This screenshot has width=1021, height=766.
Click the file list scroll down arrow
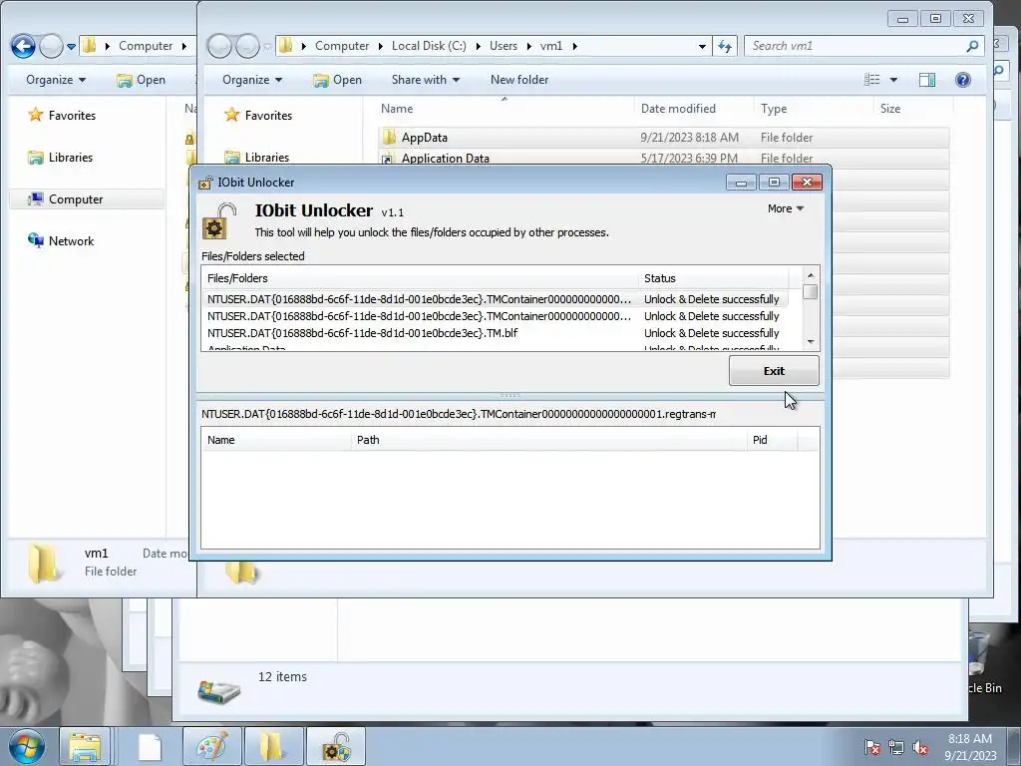point(810,342)
